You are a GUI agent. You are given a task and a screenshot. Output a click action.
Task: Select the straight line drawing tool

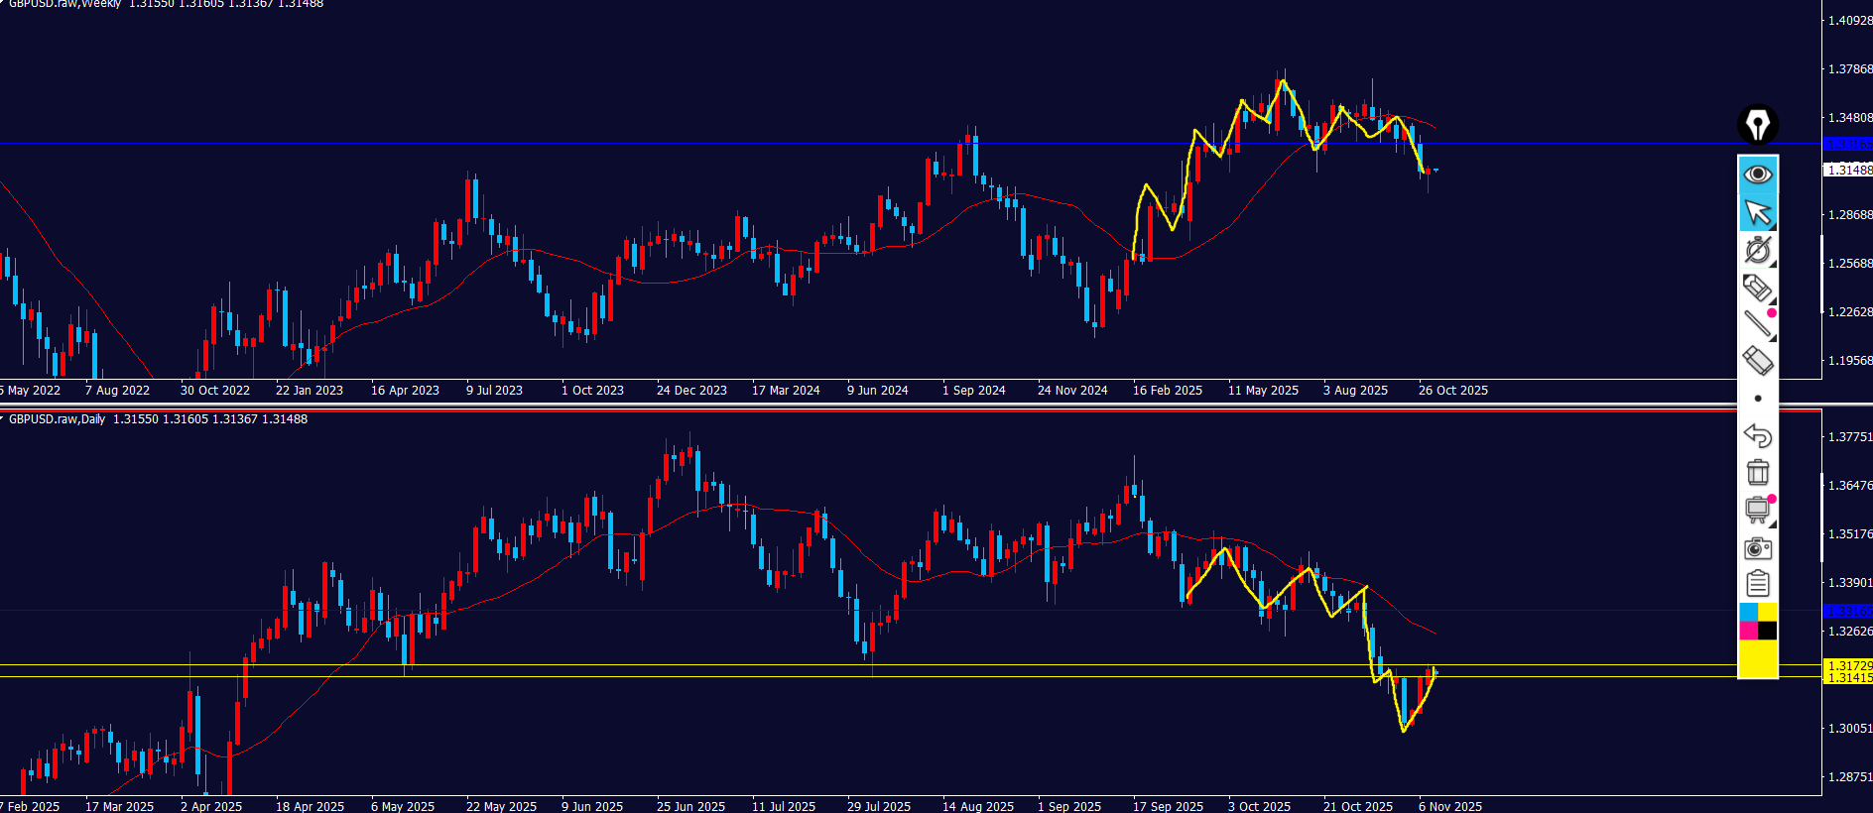click(x=1757, y=324)
